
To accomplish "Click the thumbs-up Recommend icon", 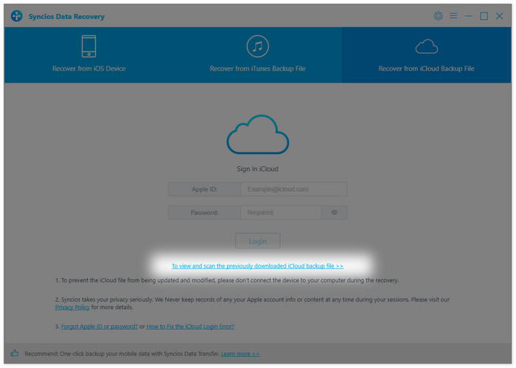I will point(15,354).
